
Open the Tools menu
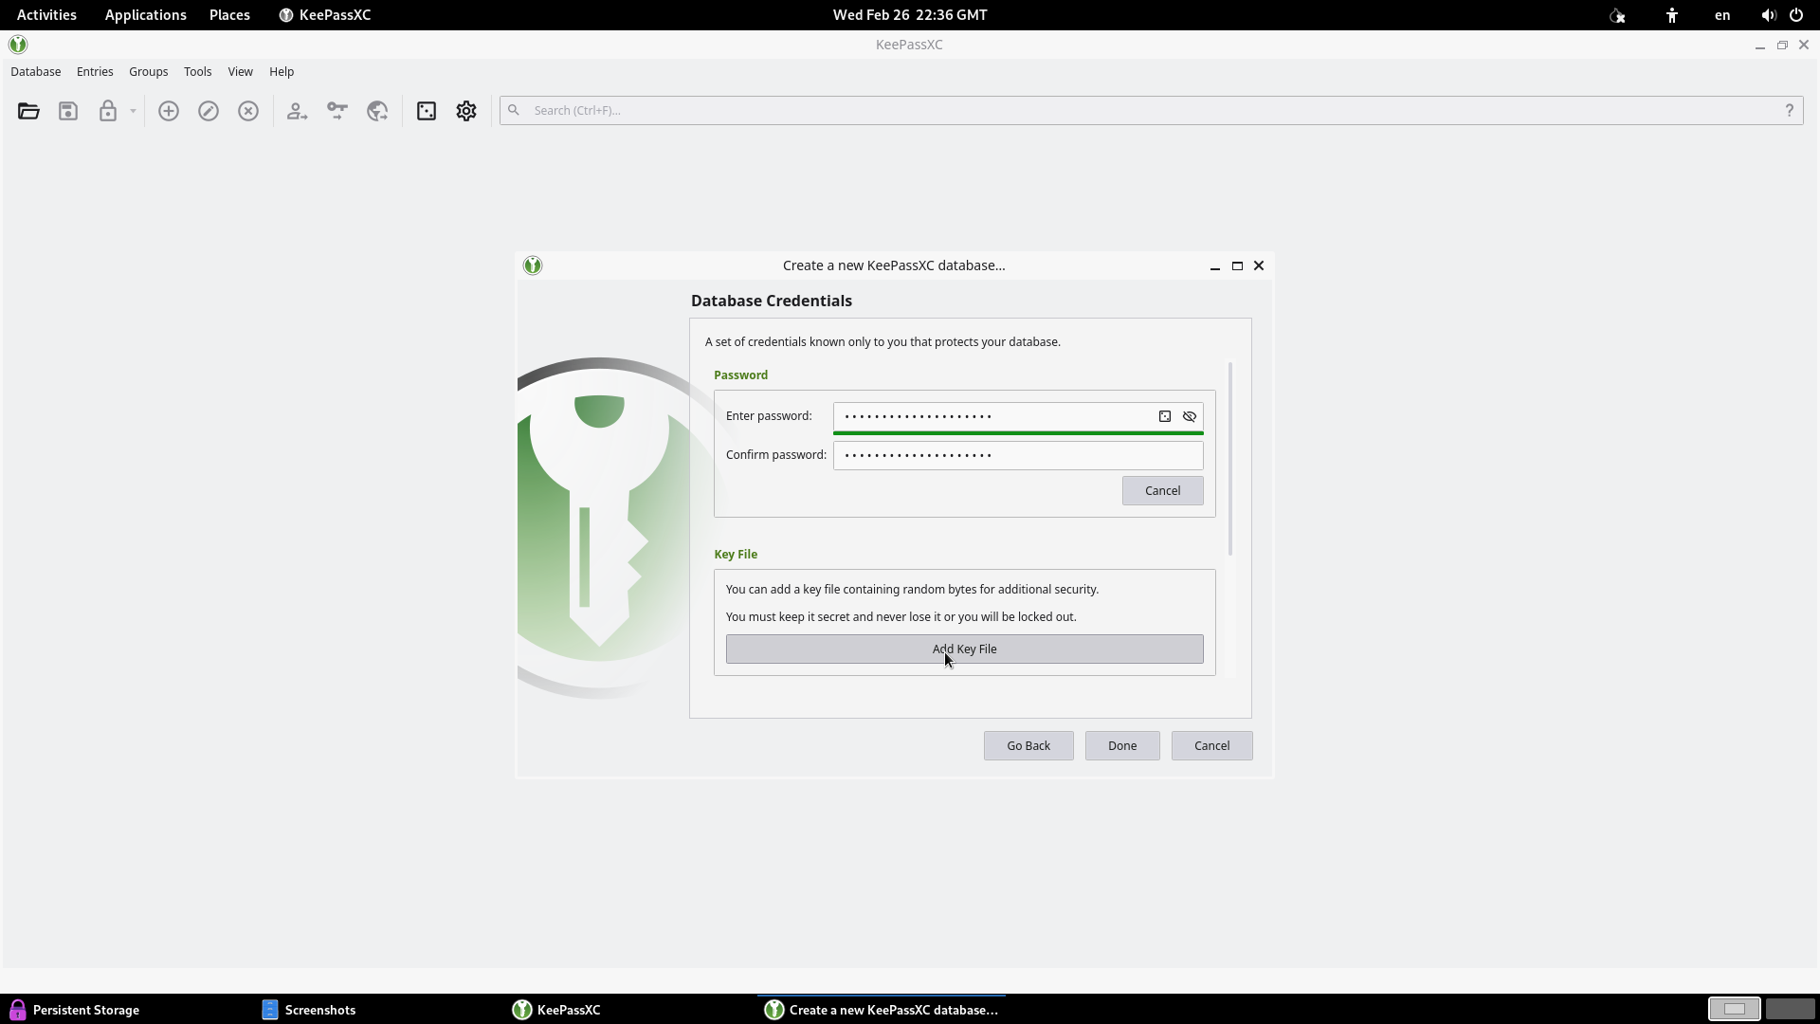(197, 72)
